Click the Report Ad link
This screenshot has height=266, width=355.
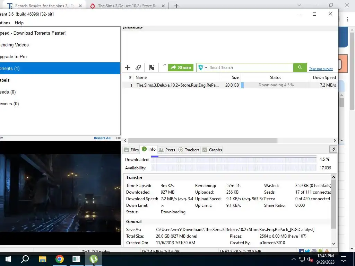point(102,138)
